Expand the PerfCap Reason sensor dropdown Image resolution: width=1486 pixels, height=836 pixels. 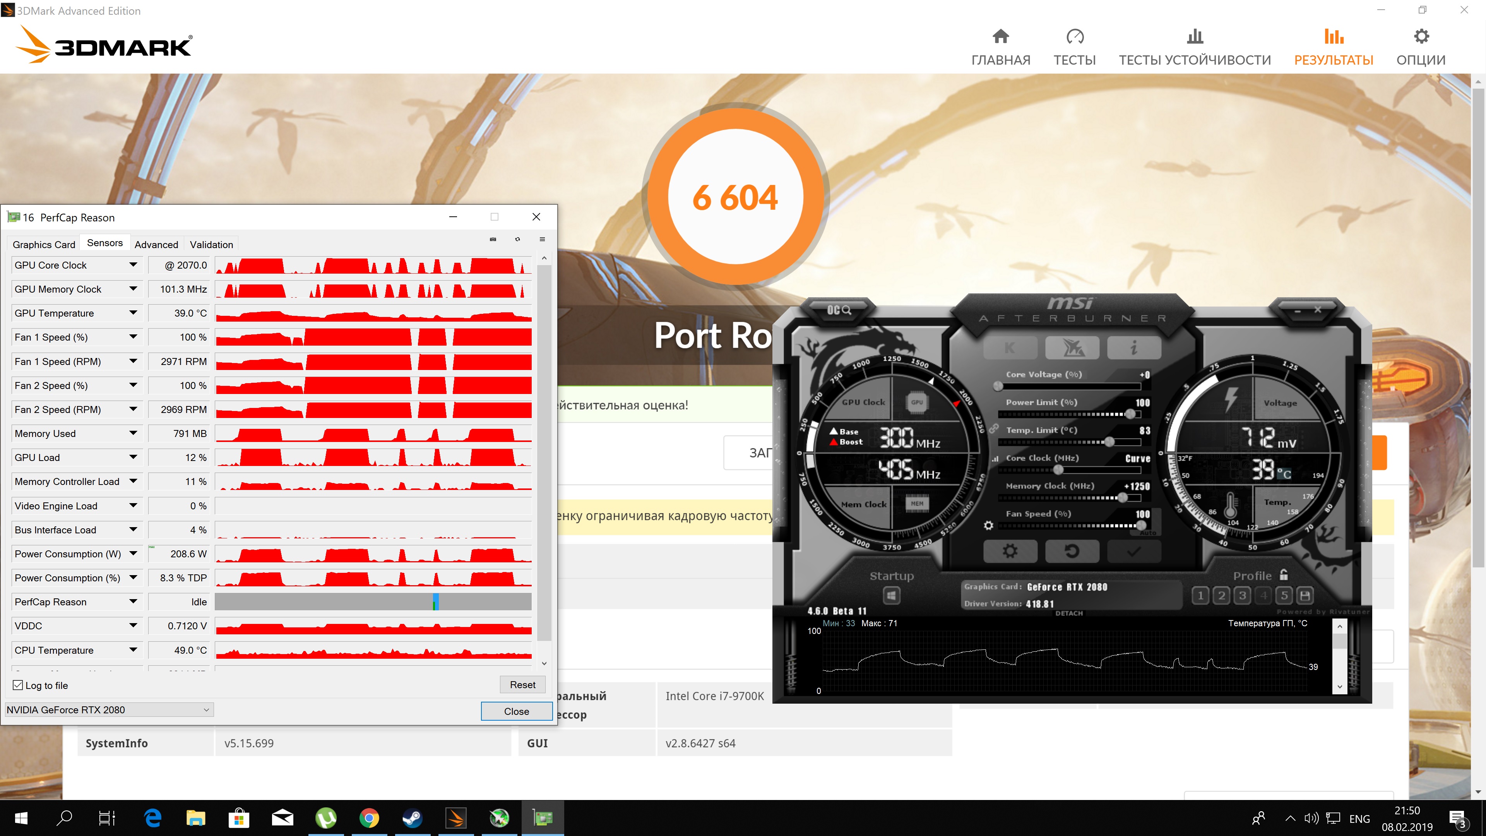tap(133, 602)
